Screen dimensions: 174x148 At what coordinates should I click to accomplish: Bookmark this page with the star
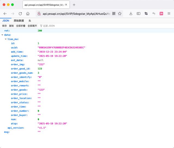120,14
